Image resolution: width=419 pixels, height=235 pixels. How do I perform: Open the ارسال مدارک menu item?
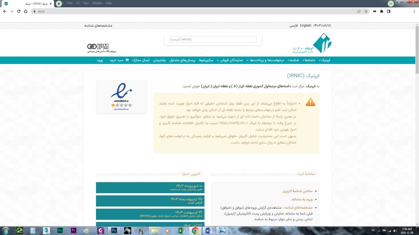pos(141,60)
